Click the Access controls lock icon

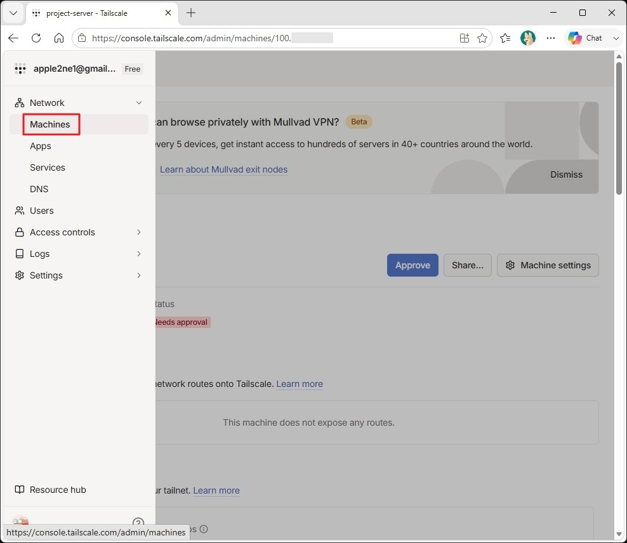pos(19,232)
